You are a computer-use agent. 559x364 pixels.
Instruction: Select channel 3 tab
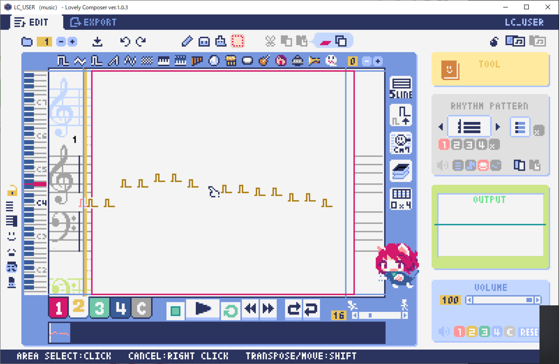(99, 309)
